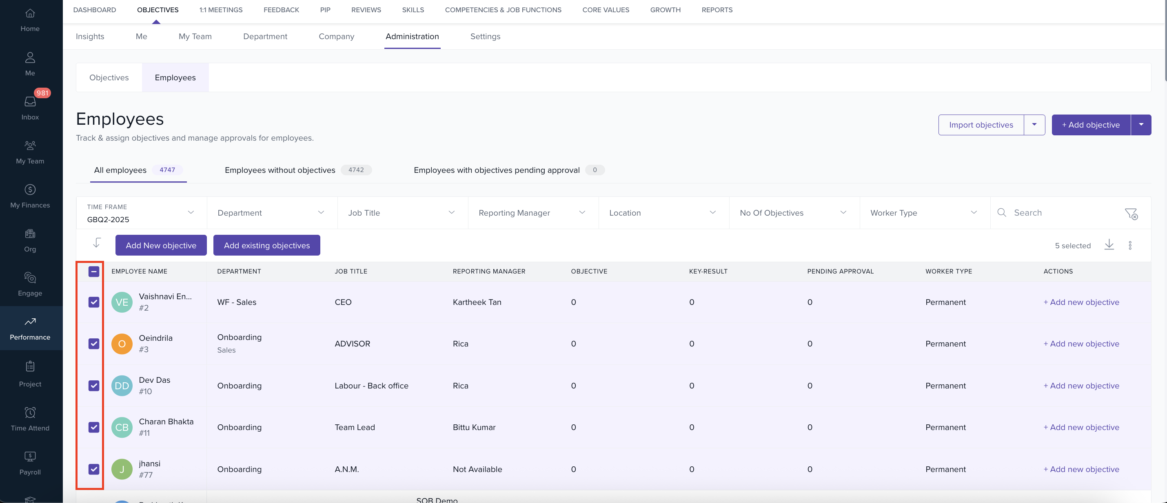This screenshot has width=1167, height=503.
Task: Uncheck the select-all checkbox in the header
Action: tap(94, 271)
